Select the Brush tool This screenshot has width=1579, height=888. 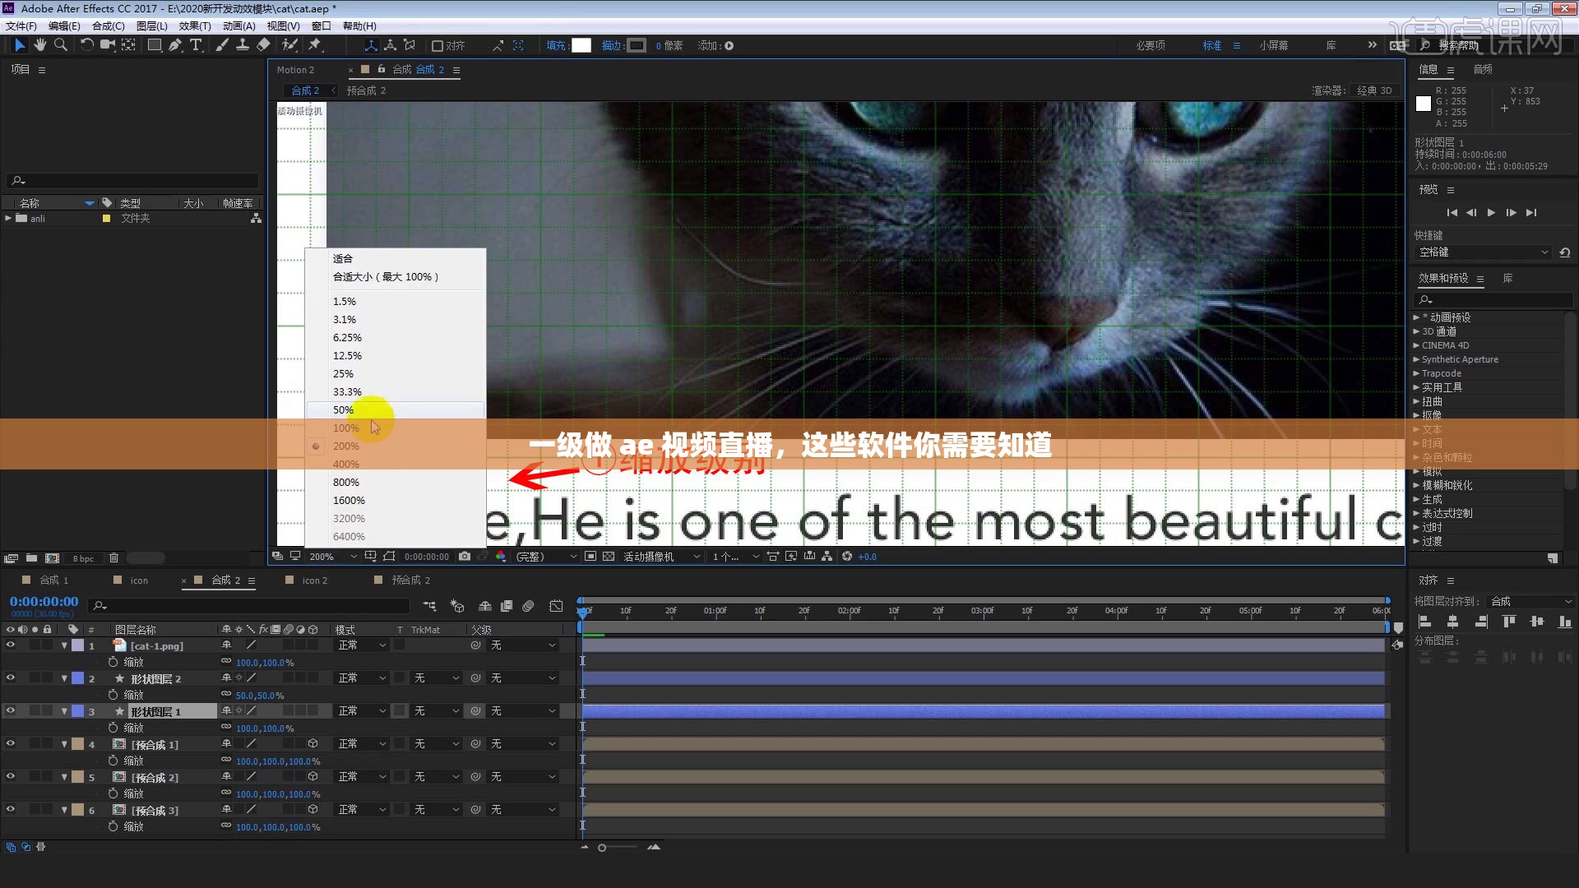[222, 45]
